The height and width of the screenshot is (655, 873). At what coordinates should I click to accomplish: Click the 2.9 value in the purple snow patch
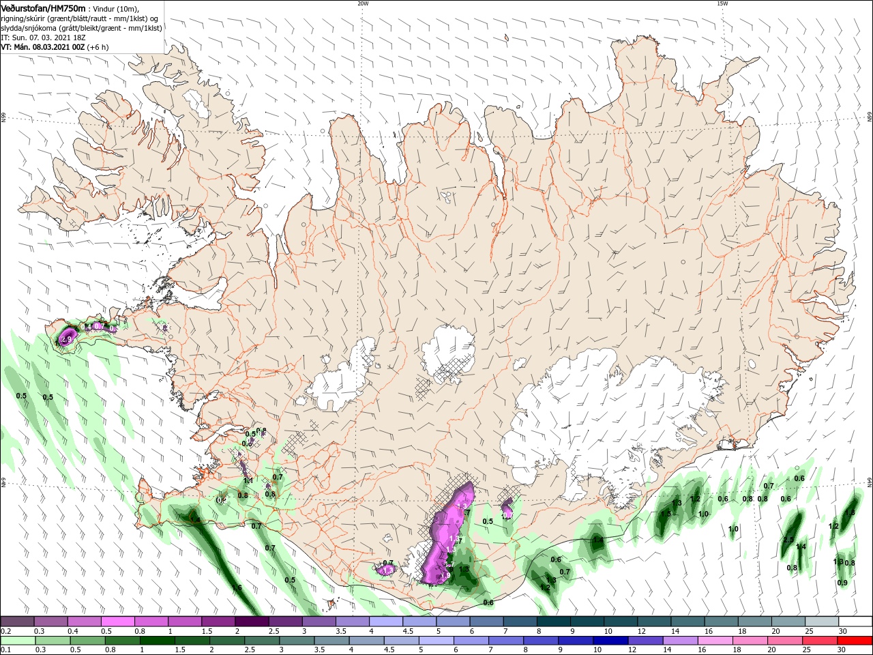(67, 339)
